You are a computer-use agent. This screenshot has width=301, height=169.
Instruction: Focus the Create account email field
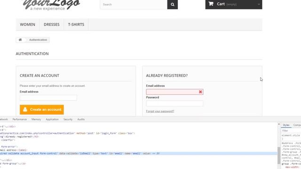coord(48,98)
